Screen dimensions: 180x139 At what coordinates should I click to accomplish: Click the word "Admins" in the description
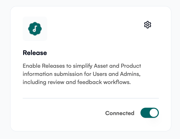pyautogui.click(x=130, y=74)
